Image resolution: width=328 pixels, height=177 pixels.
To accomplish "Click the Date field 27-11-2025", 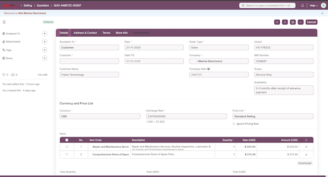I will (x=154, y=47).
